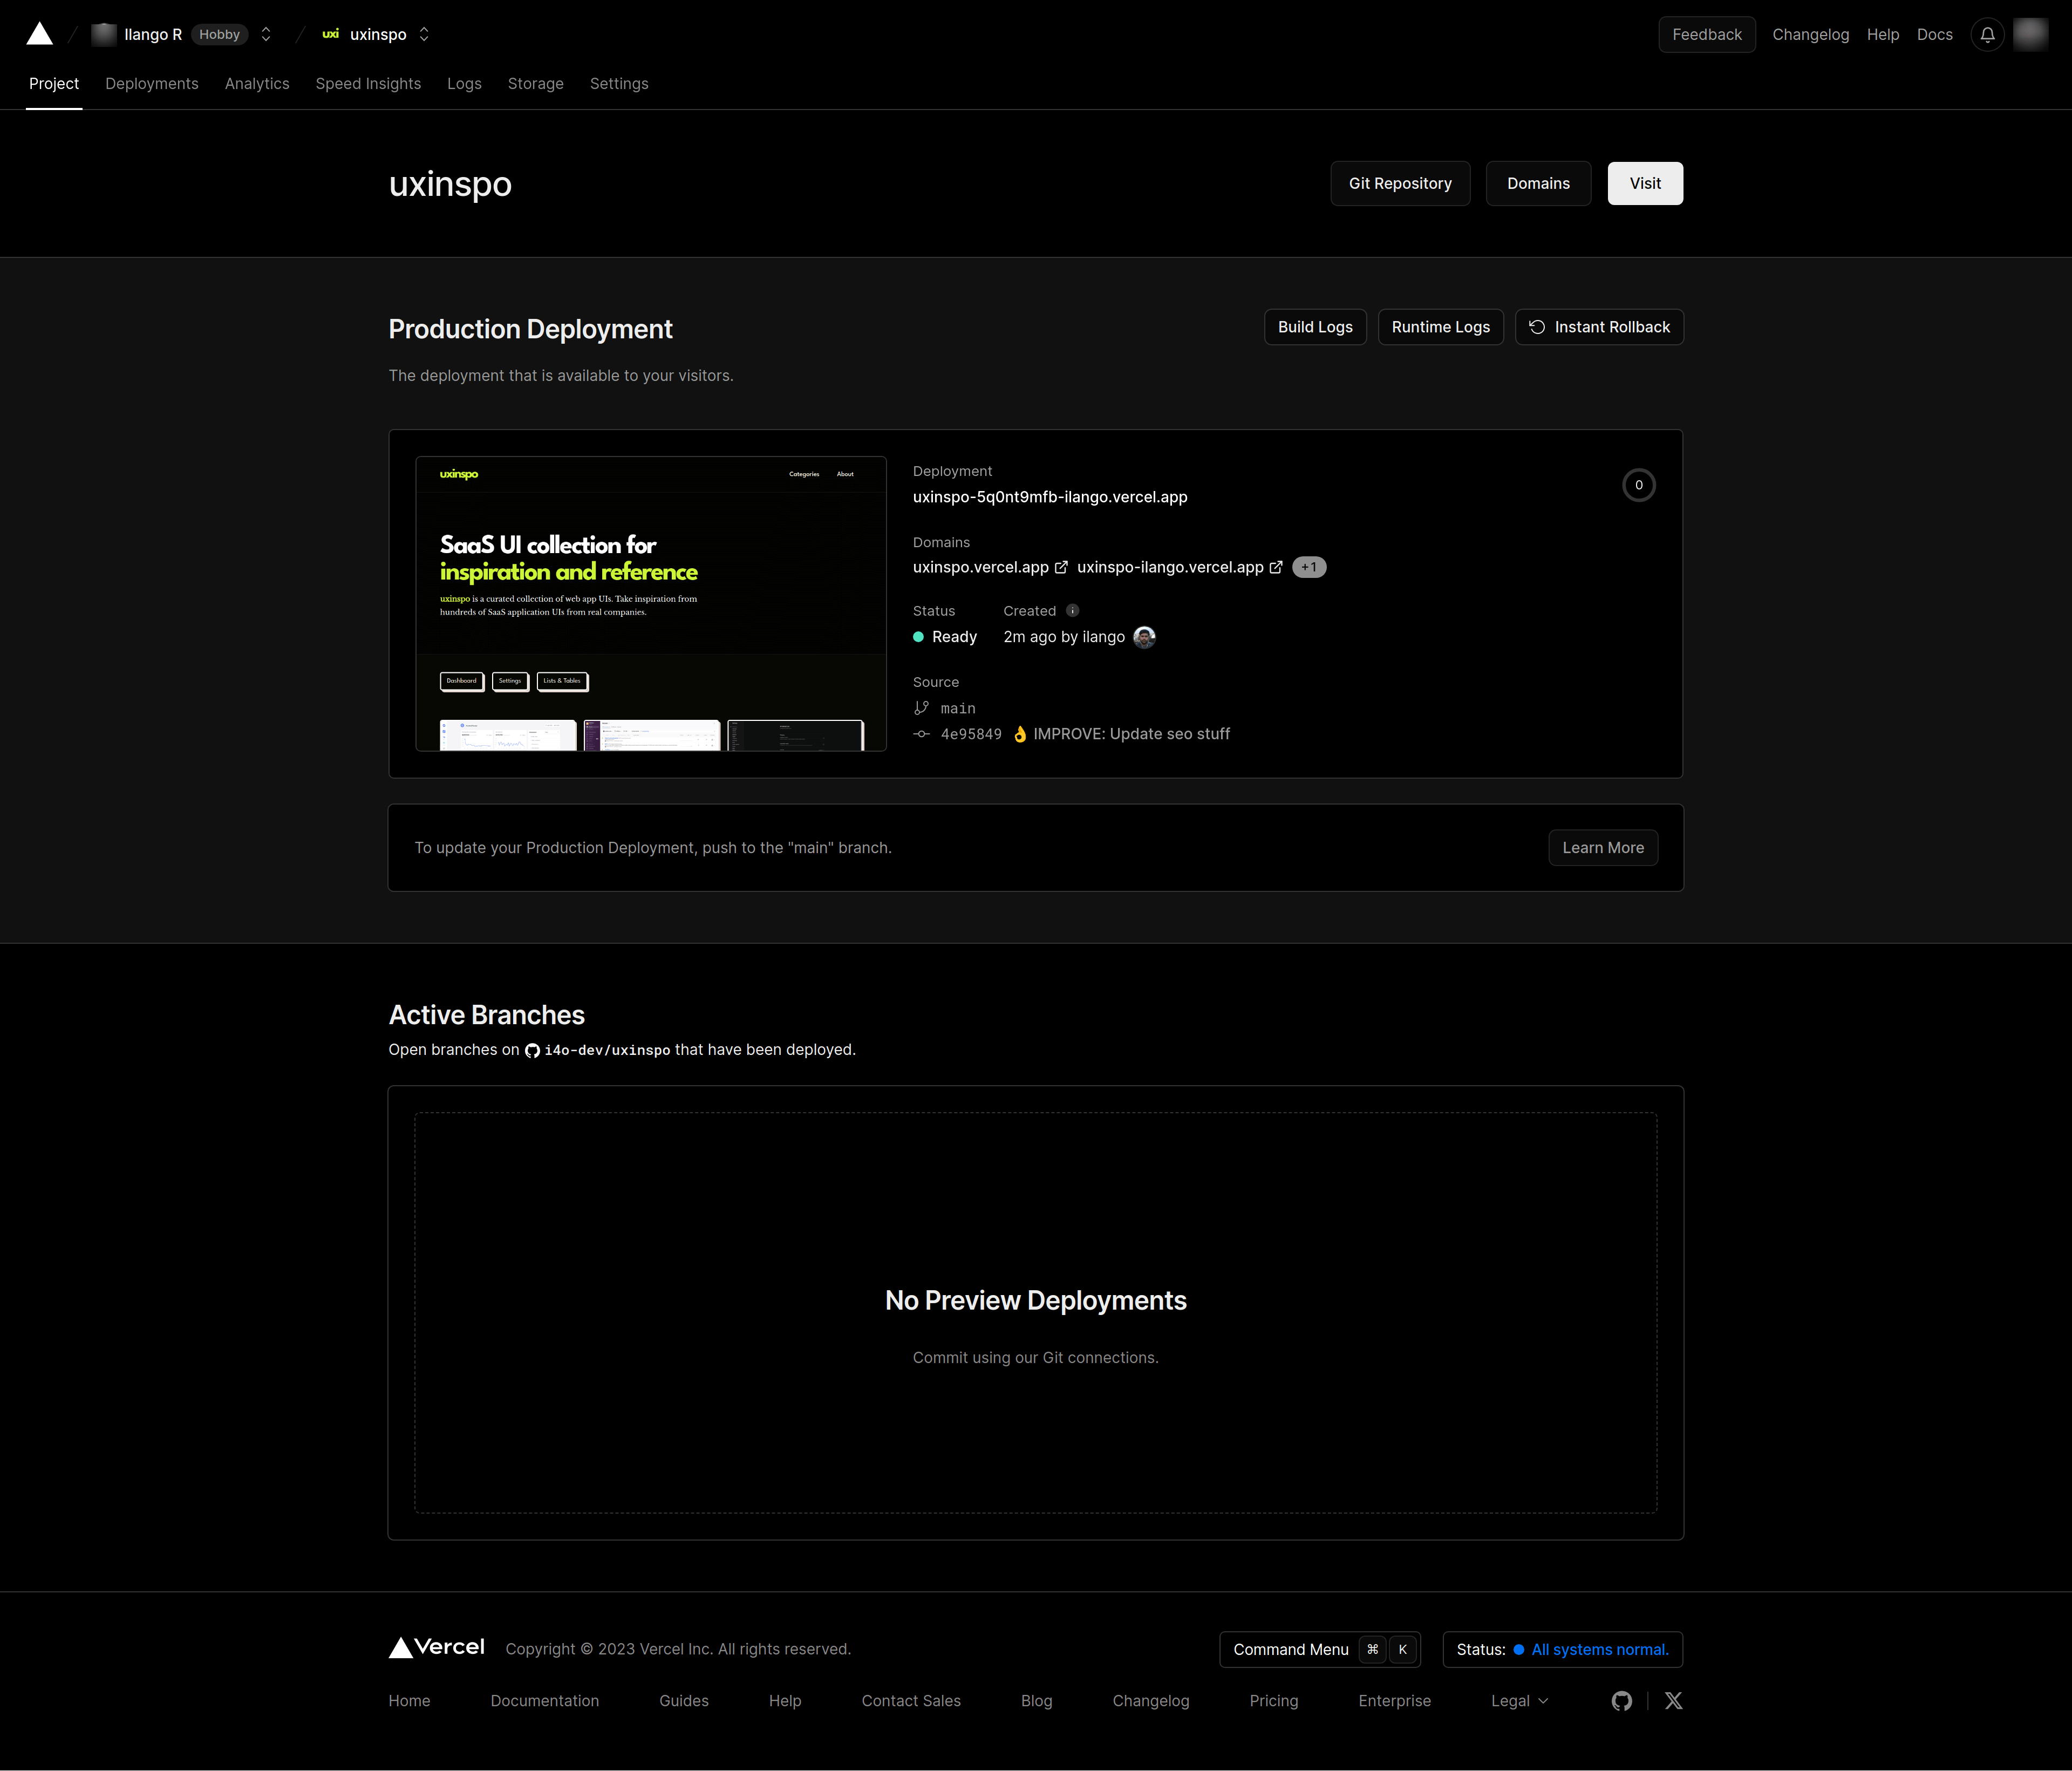Click the commit icon next to 4e95849
The height and width of the screenshot is (1771, 2072).
[921, 734]
